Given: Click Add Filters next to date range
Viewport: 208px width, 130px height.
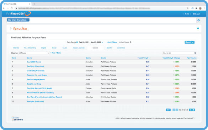Looking at the screenshot, I should [x=112, y=42].
